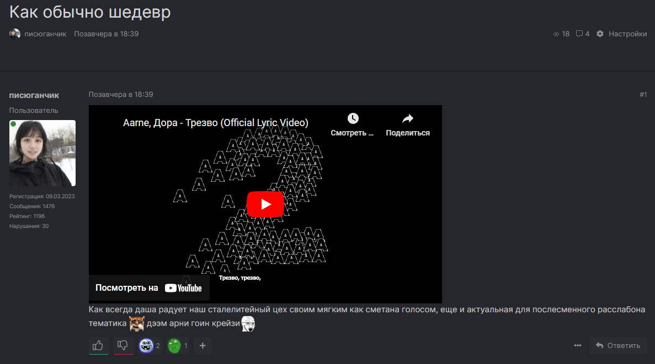Click the Watch later clock icon
655x364 pixels.
353,118
